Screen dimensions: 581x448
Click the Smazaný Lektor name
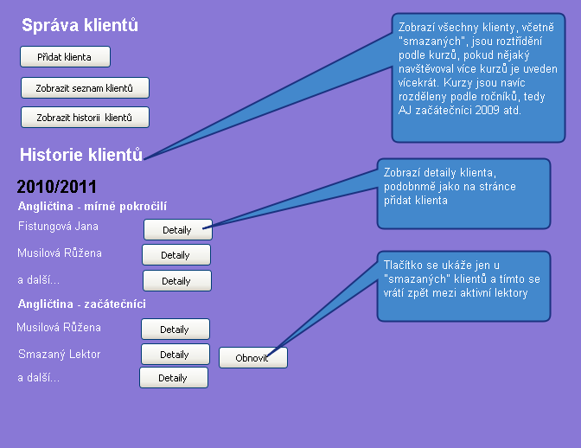coord(60,355)
